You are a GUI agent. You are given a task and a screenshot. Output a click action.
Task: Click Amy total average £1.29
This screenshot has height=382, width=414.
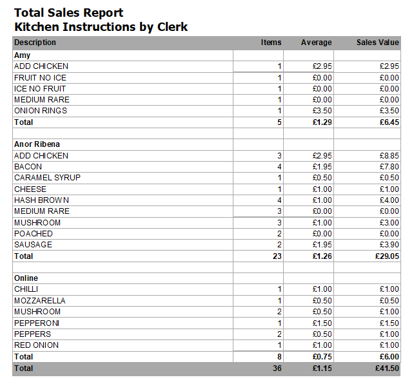(x=322, y=122)
